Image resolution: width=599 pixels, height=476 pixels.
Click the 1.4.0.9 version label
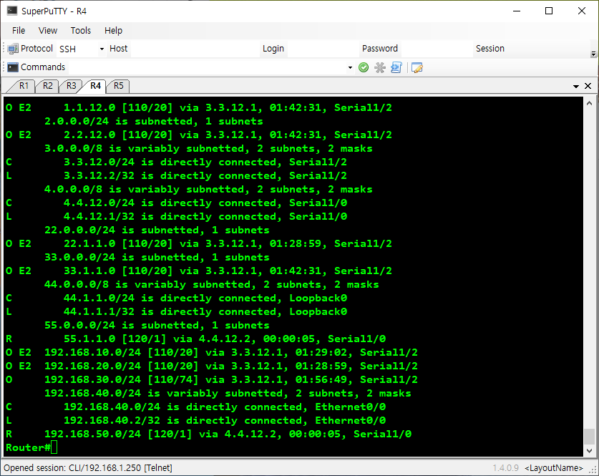click(505, 468)
